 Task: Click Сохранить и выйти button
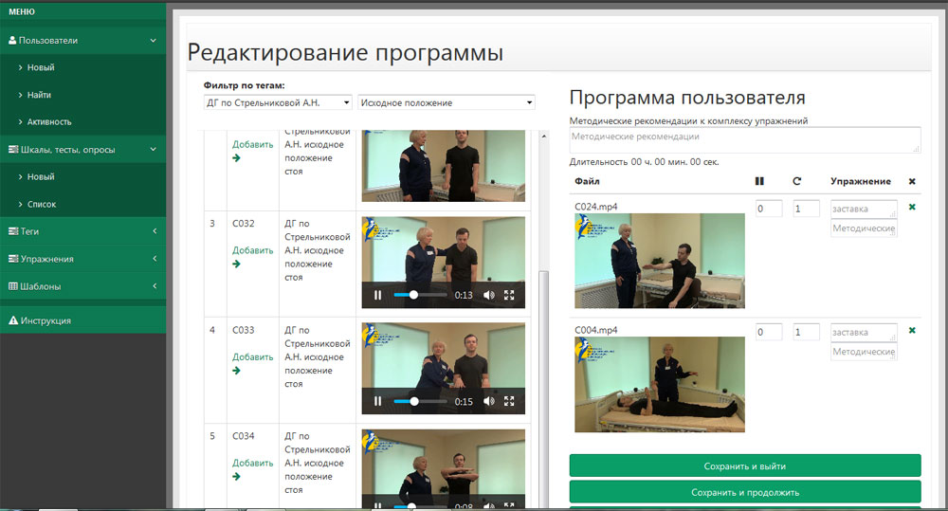(745, 466)
